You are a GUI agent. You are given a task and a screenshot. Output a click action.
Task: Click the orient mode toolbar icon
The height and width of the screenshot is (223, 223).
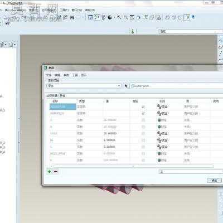[103, 17]
